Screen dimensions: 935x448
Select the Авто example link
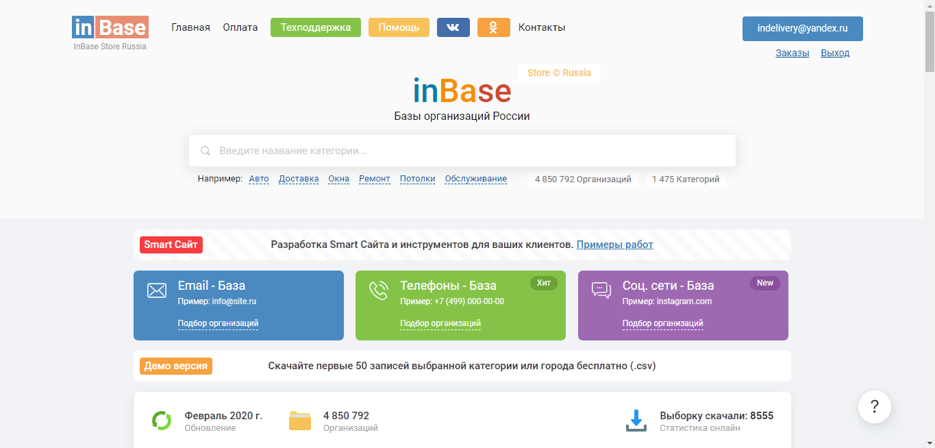tap(259, 179)
